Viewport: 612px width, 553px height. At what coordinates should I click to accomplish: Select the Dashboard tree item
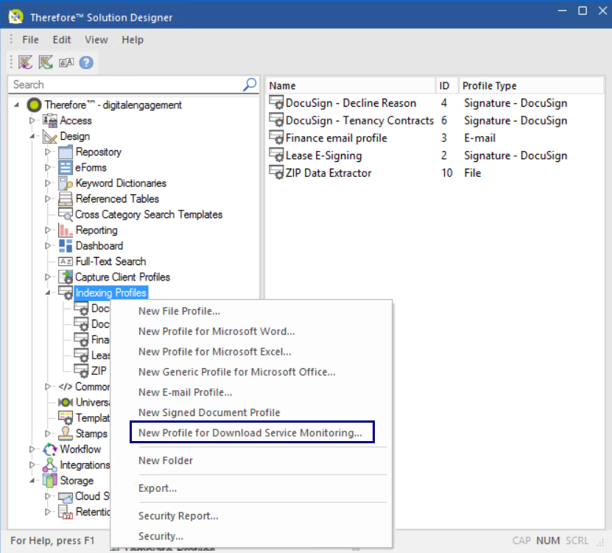tap(99, 245)
